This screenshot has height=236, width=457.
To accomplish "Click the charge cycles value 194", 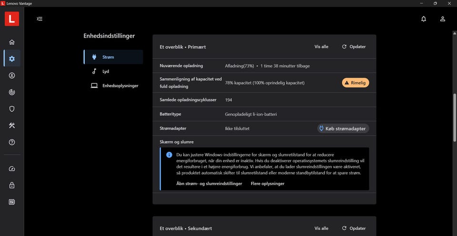I will tap(228, 100).
